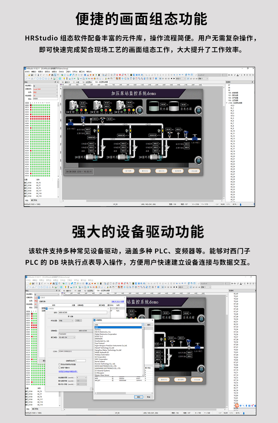Select the hand pan tool in the upper window

58,75
